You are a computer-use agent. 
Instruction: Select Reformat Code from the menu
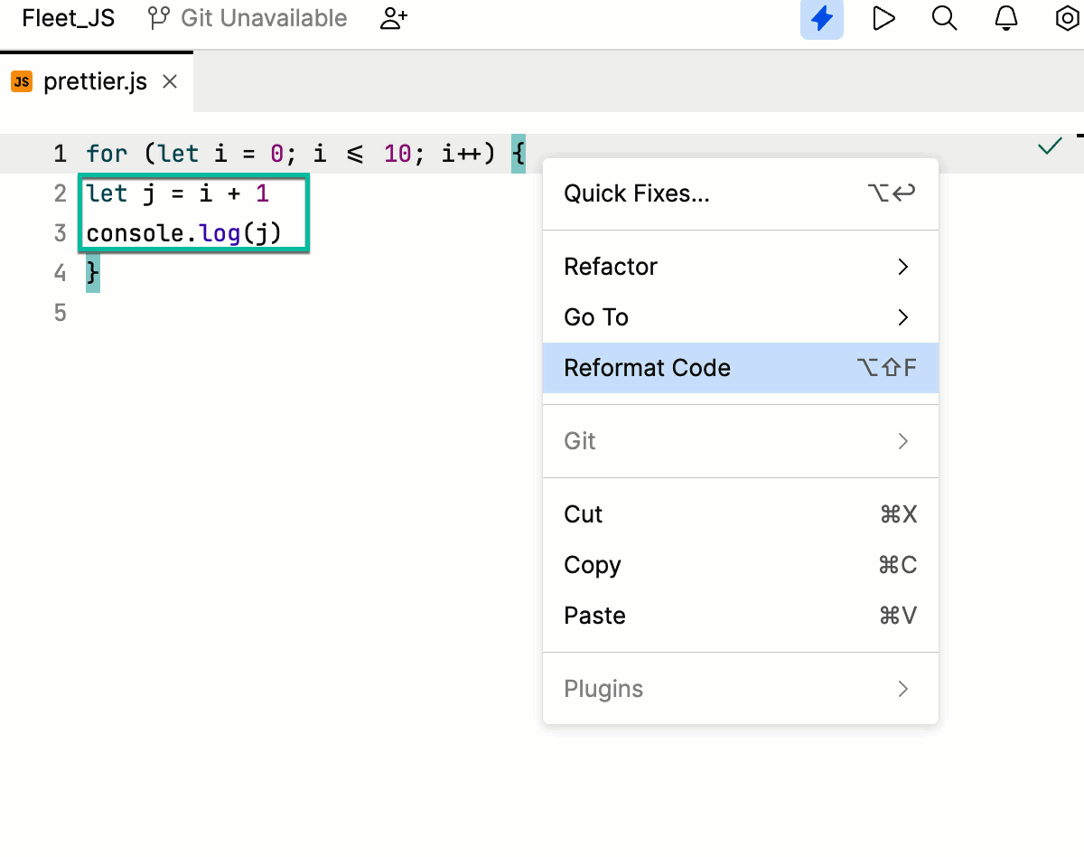pos(647,368)
